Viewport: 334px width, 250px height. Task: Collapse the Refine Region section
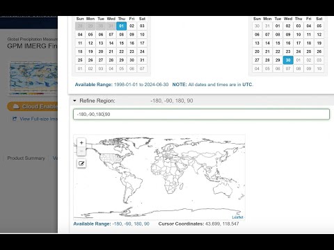tap(74, 101)
